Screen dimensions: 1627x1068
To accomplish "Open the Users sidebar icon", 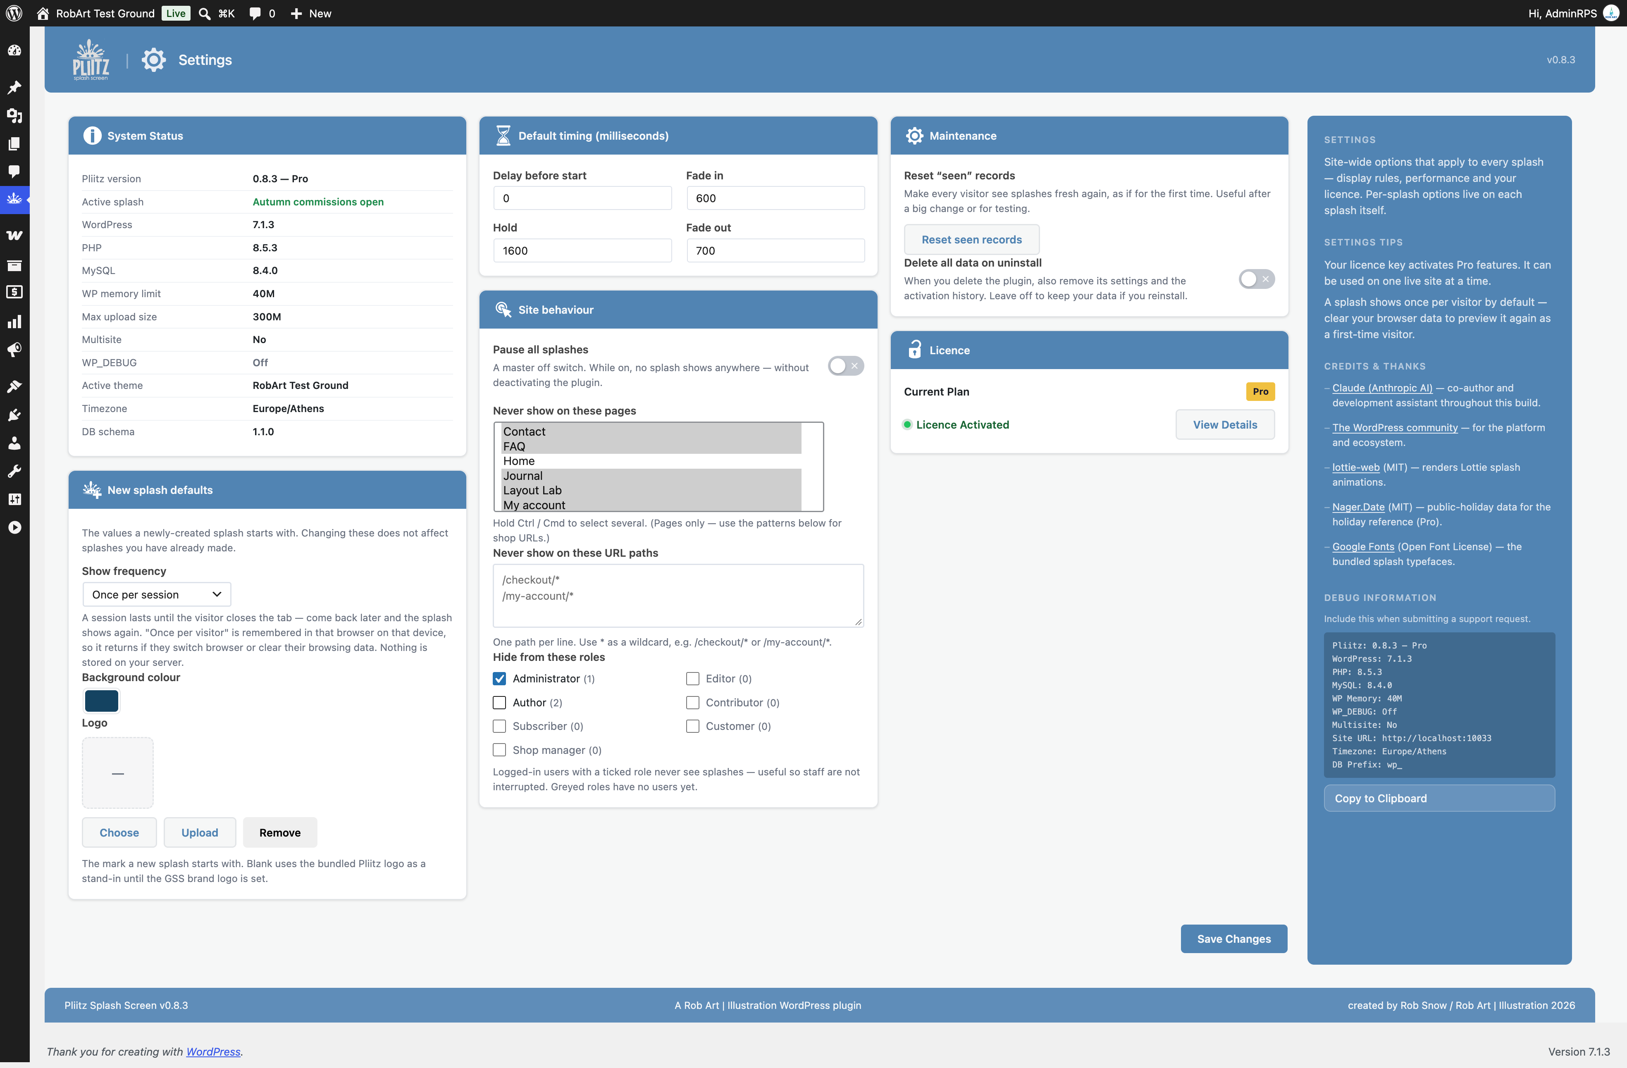I will pyautogui.click(x=14, y=443).
